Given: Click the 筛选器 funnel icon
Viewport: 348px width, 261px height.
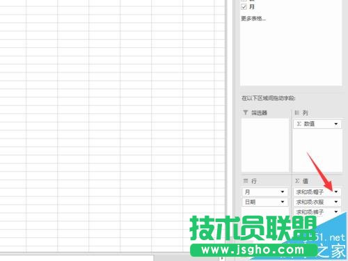Looking at the screenshot, I should click(245, 113).
